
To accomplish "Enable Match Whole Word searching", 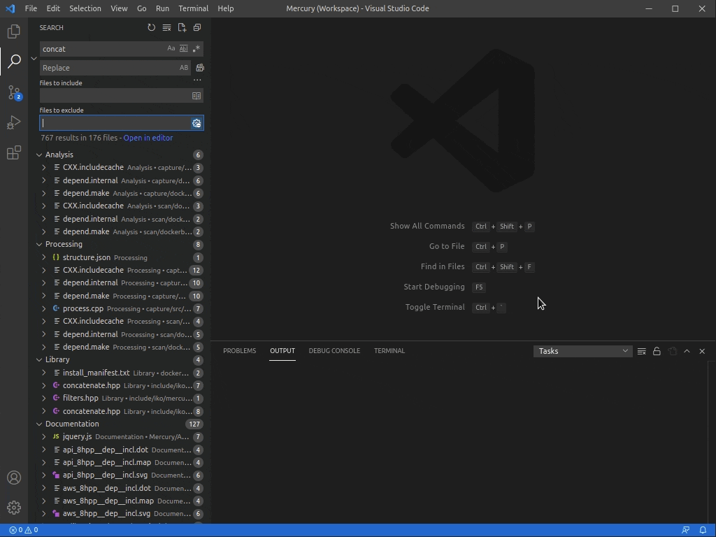I will pyautogui.click(x=183, y=48).
